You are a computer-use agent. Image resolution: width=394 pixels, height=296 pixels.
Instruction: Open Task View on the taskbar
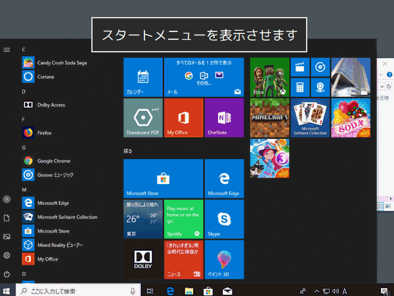click(x=150, y=290)
